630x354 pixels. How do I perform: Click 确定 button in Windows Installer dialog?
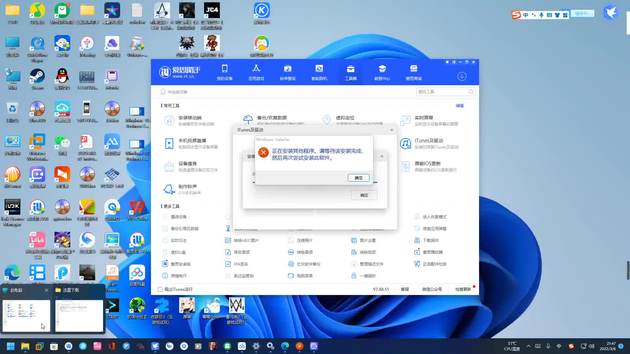click(x=359, y=178)
